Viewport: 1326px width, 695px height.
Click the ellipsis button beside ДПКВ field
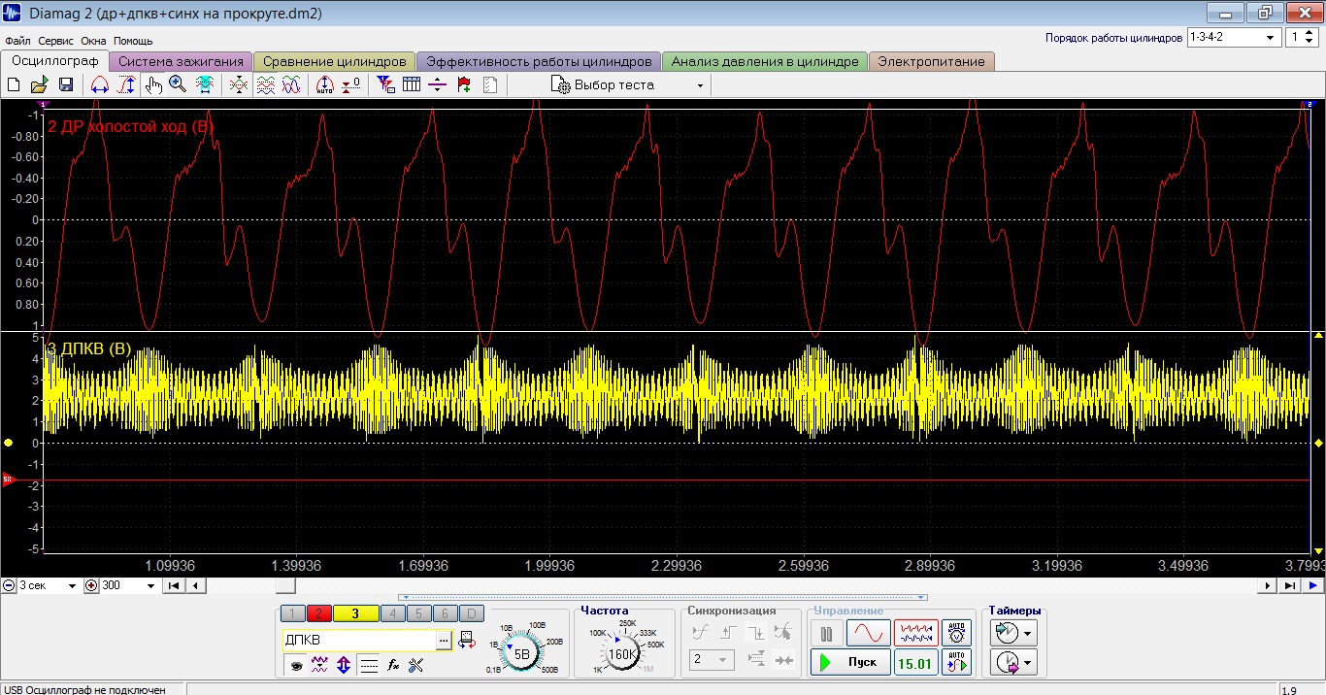pos(444,641)
